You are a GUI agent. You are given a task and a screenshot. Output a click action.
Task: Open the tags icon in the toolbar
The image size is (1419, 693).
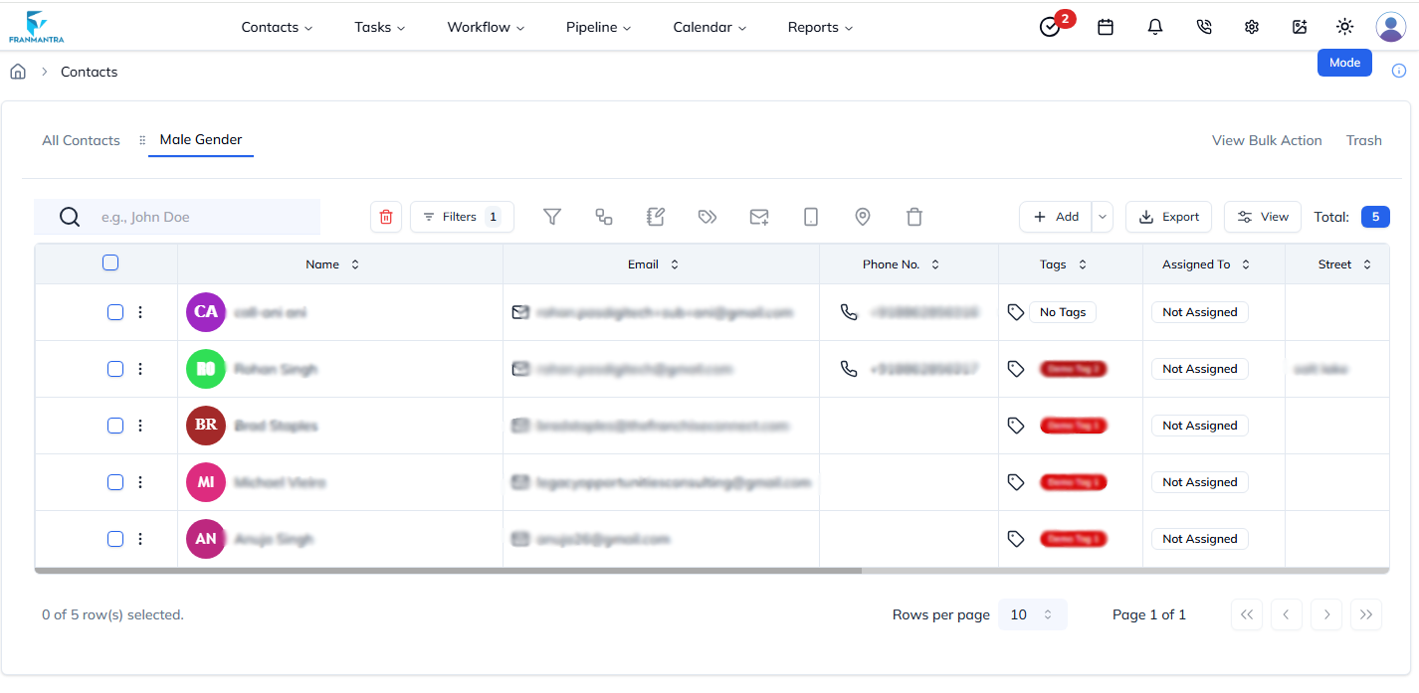tap(708, 216)
